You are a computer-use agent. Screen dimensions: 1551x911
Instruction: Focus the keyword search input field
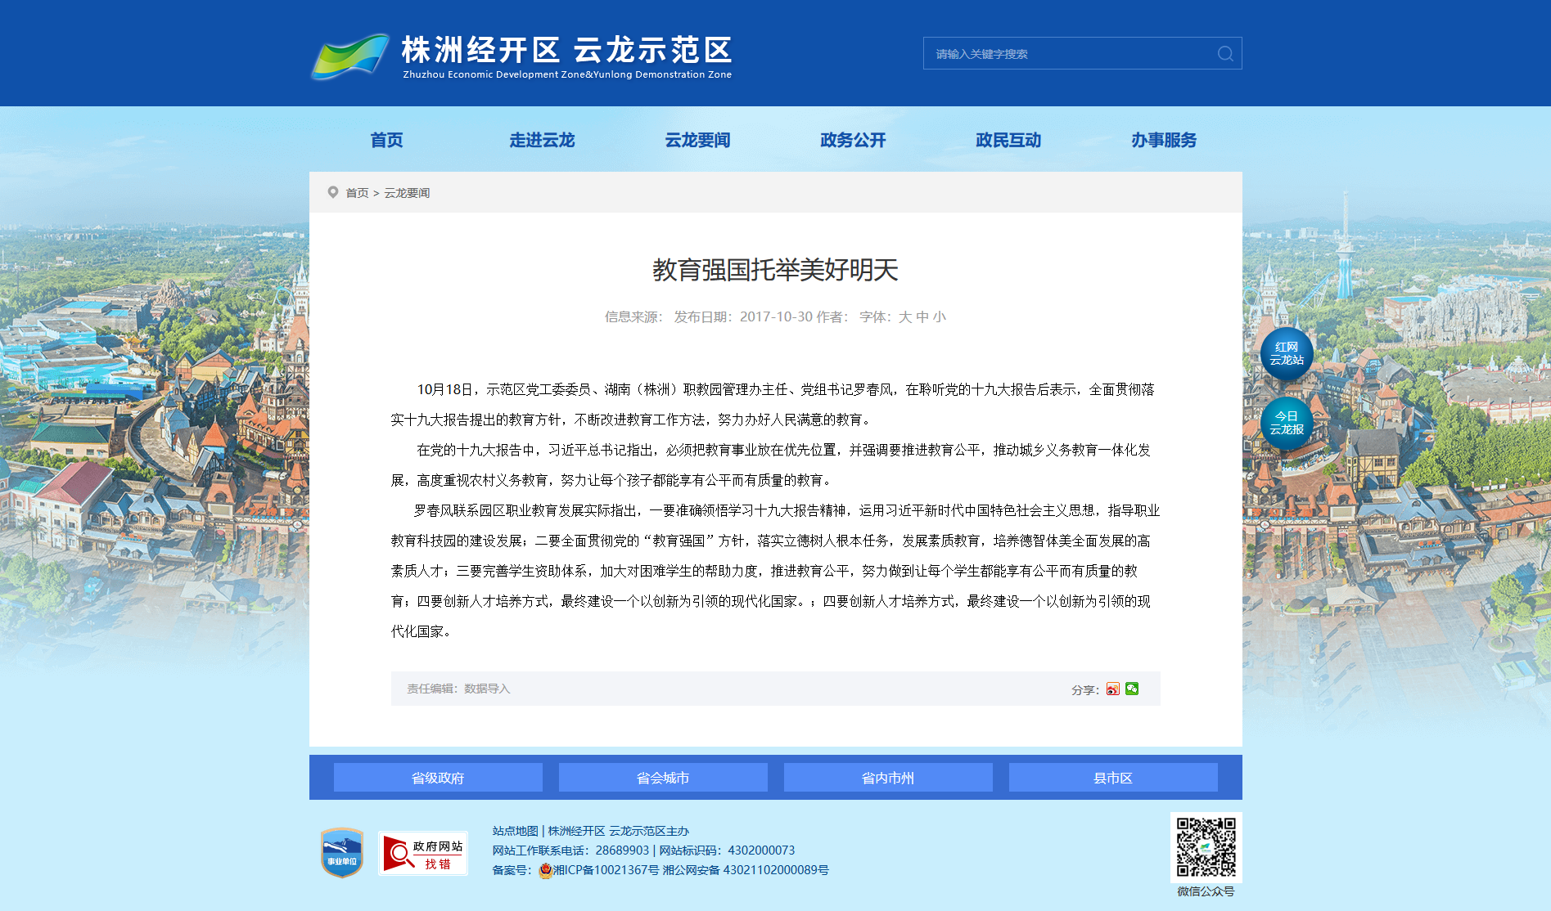[x=1071, y=53]
